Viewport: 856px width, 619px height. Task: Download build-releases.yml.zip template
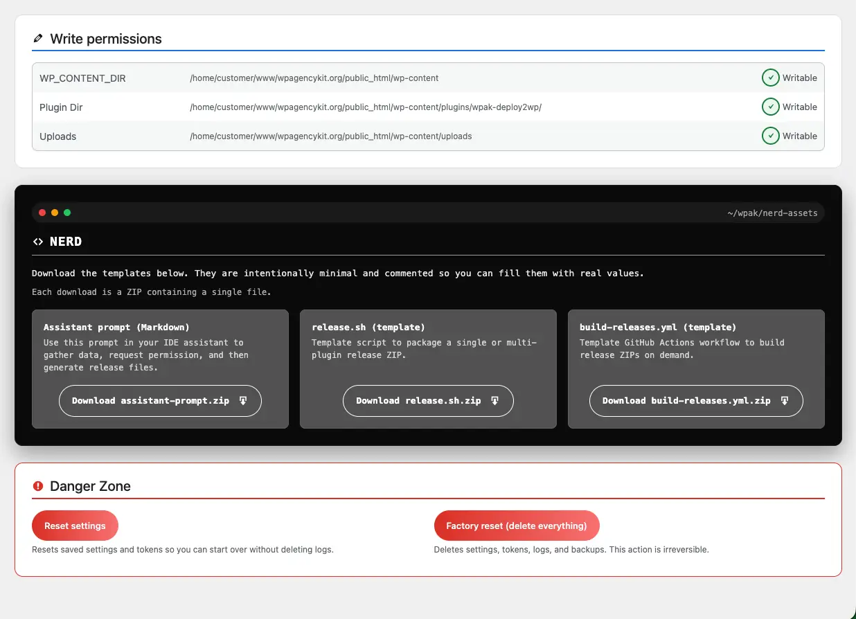(696, 401)
